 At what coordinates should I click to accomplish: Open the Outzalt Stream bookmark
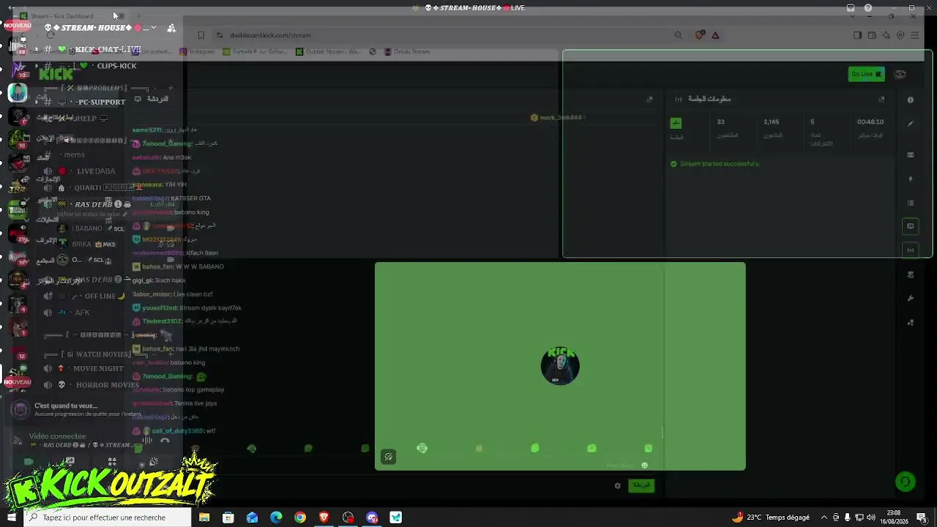click(328, 52)
